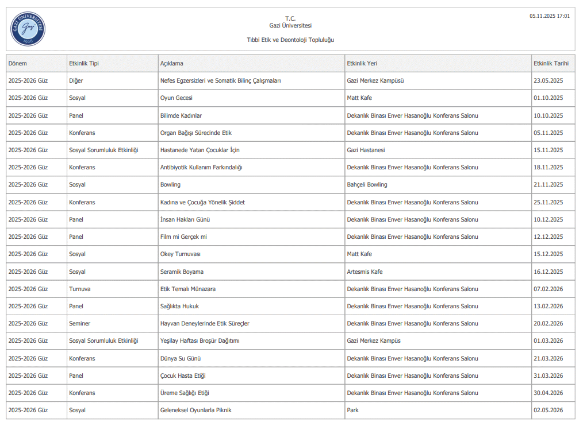583x430 pixels.
Task: Click the Dünya Su Günü description cell
Action: 181,358
